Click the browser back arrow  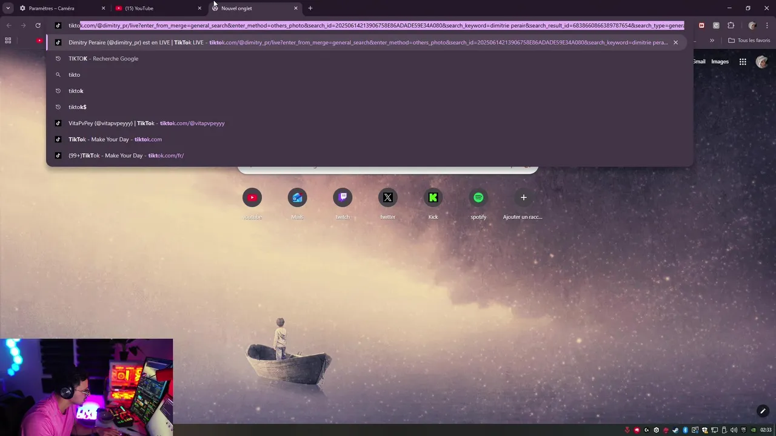(x=8, y=25)
